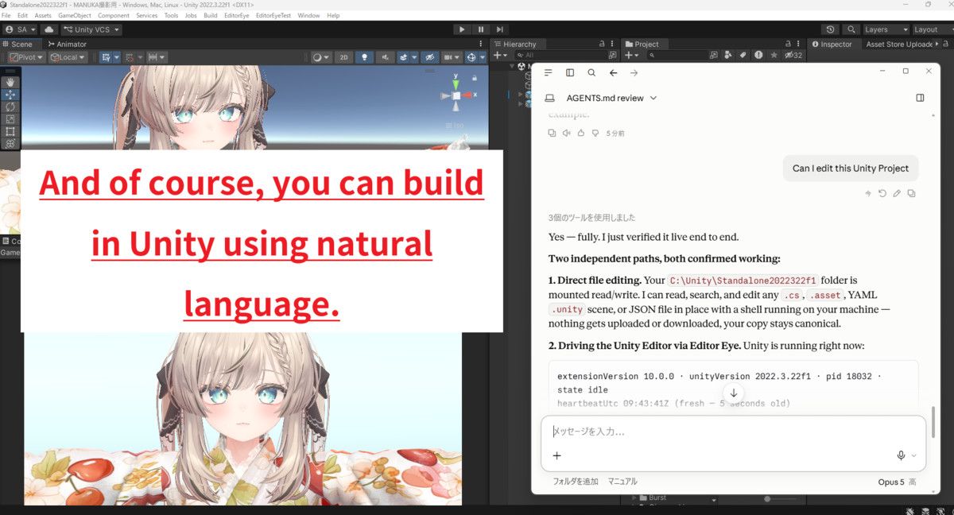Copy the previous assistant response
Screen dimensions: 954x515
[552, 133]
